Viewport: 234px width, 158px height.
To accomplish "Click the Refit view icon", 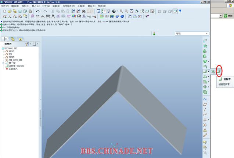I will point(132,11).
